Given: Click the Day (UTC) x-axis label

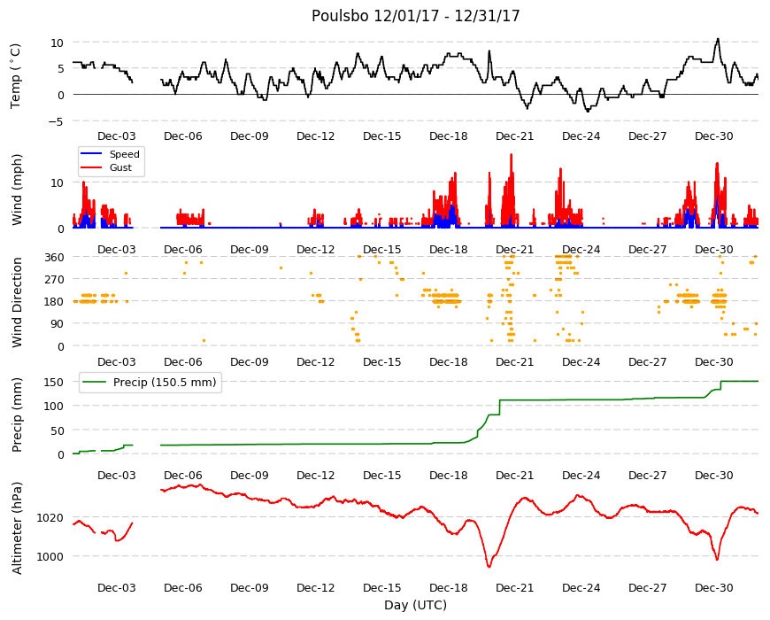Looking at the screenshot, I should tap(415, 605).
